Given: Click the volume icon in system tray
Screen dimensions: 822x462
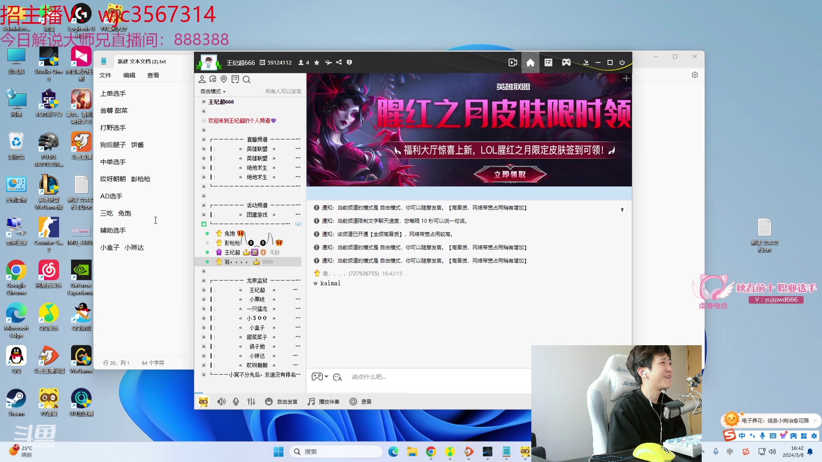Looking at the screenshot, I should point(772,452).
